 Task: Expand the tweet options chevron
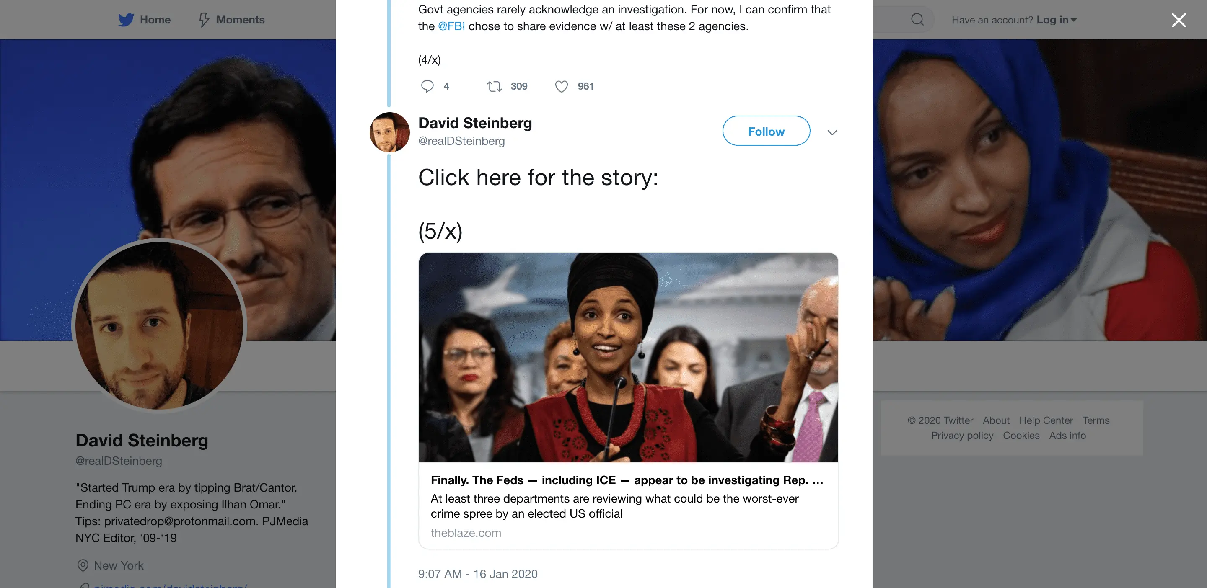click(831, 132)
